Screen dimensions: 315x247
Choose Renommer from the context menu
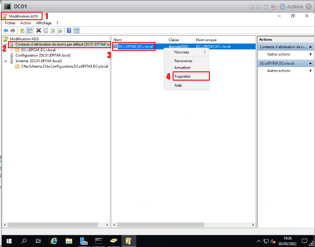[183, 61]
